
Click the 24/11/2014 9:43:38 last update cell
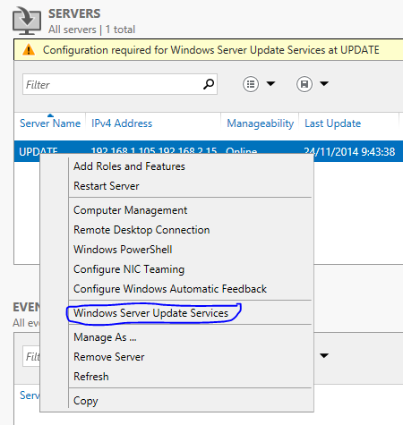click(x=349, y=151)
